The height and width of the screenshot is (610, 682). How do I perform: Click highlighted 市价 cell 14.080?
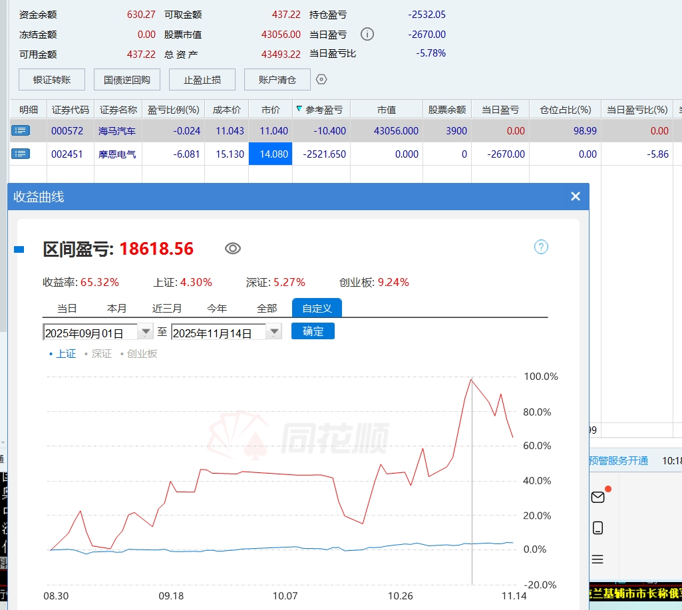[x=271, y=154]
